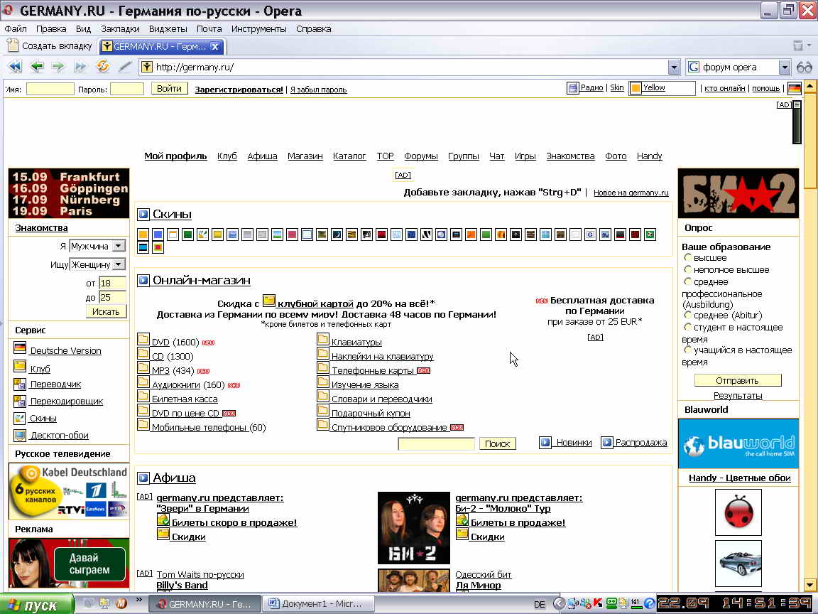
Task: Click the blue arrow icon beside Онлайн-магазин heading
Action: tap(143, 281)
